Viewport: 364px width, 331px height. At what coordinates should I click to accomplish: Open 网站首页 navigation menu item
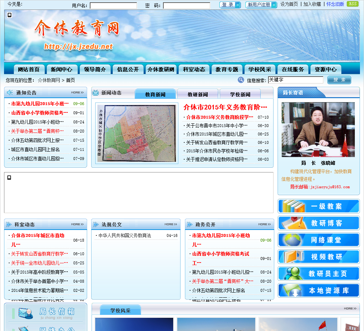tap(29, 70)
